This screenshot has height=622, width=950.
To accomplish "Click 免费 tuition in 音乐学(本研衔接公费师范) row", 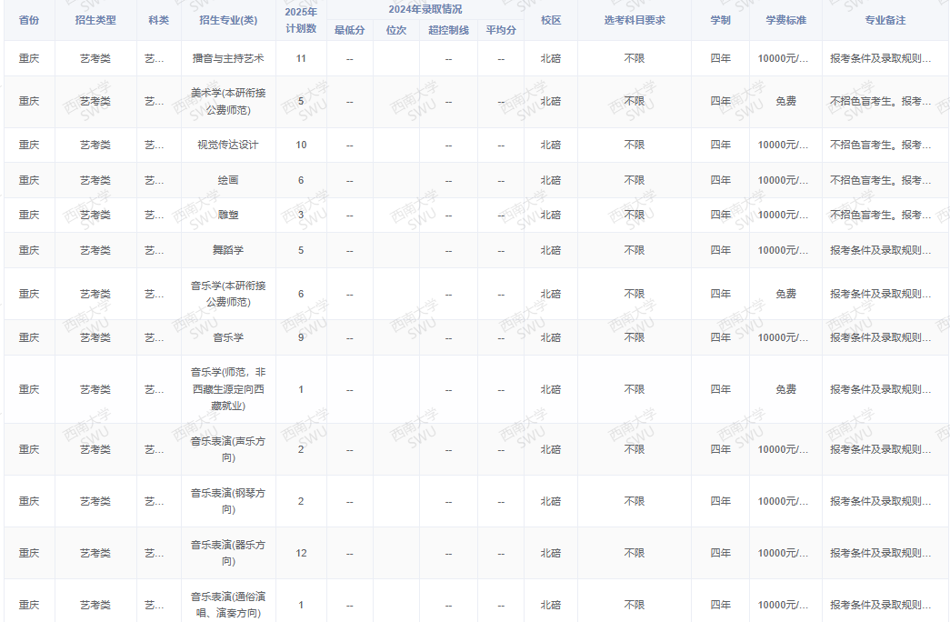I will (x=785, y=294).
